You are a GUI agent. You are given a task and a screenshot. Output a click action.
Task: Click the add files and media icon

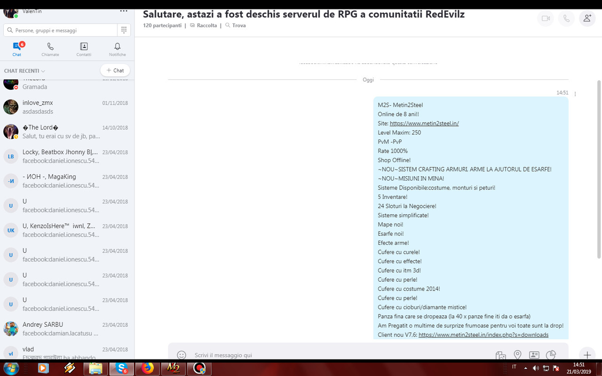[500, 355]
